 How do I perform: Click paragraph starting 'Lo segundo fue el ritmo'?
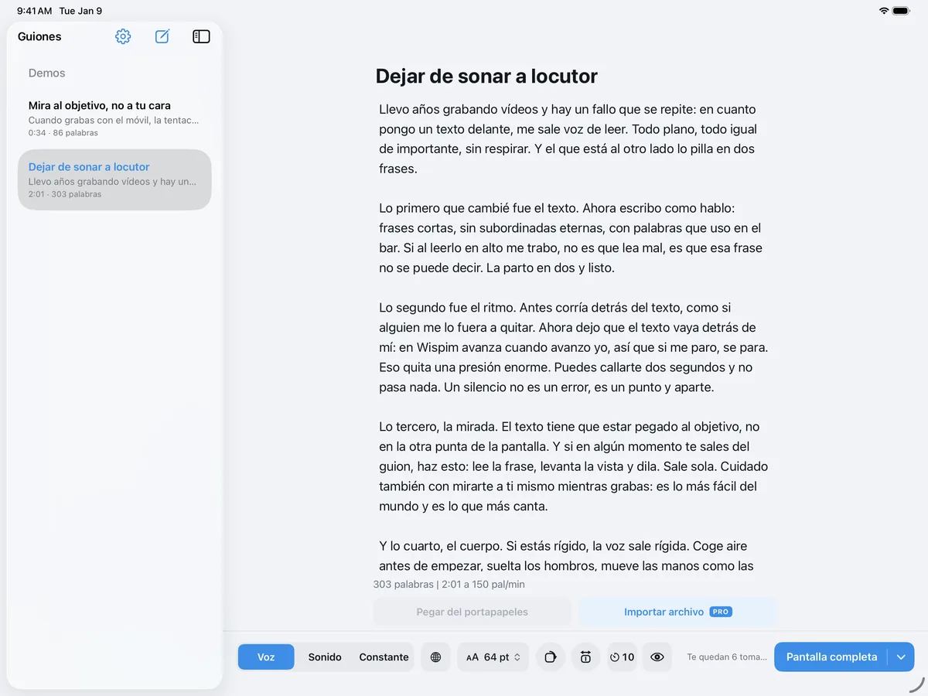point(573,347)
